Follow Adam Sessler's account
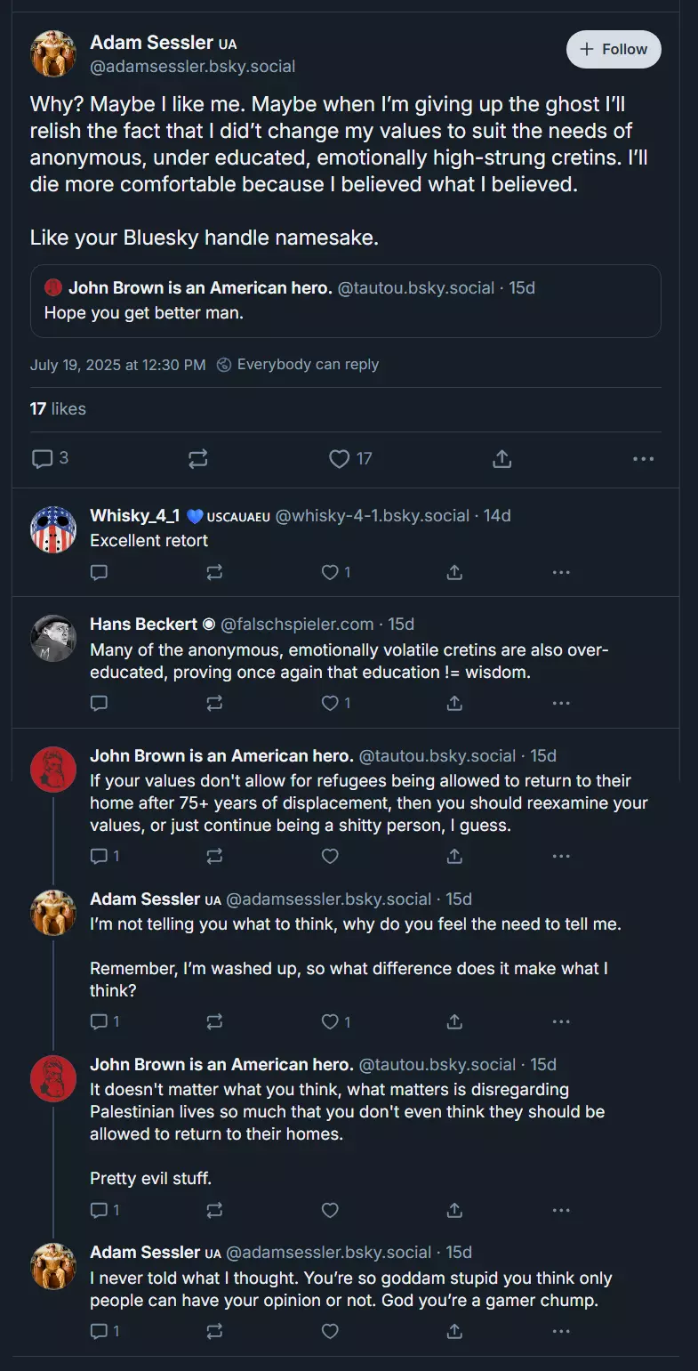698x1371 pixels. click(x=614, y=50)
